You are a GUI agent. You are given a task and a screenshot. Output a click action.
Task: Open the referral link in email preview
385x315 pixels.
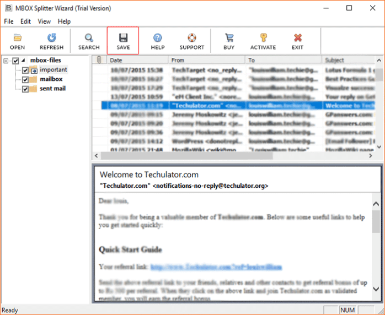pos(216,267)
